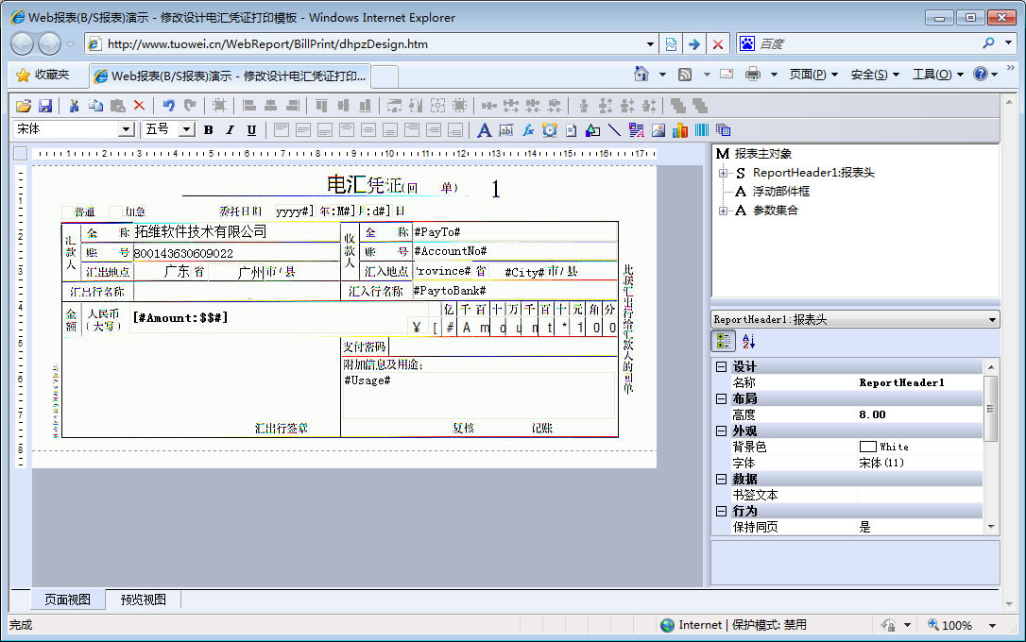This screenshot has height=642, width=1026.
Task: Click the scissors cut icon
Action: coord(74,106)
